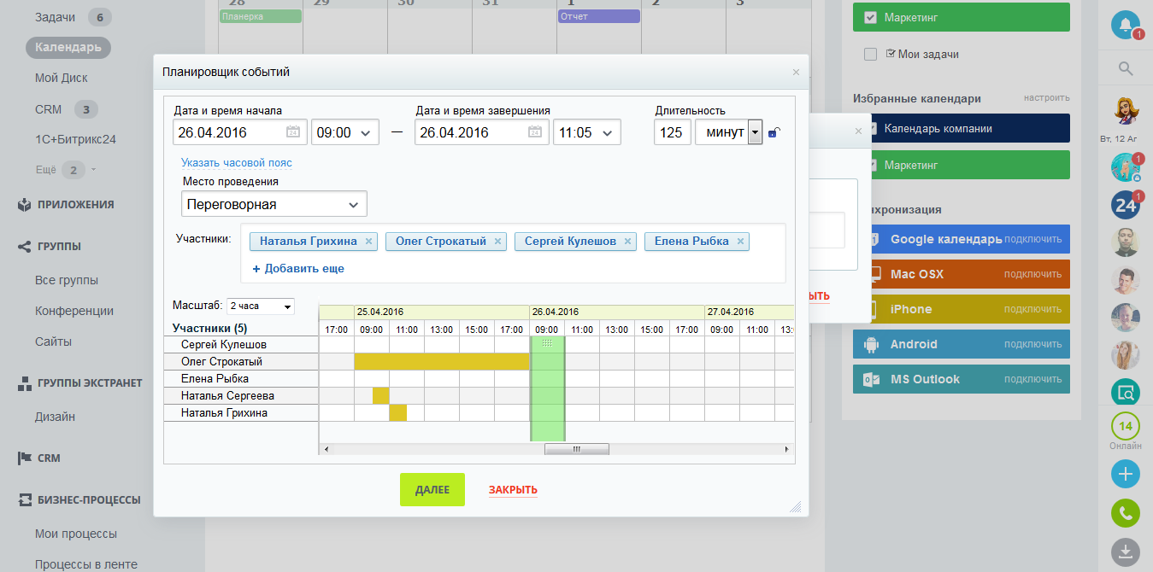Screen dimensions: 1153x572
Task: Open the Масштаб 2 часа dropdown
Action: [x=261, y=306]
